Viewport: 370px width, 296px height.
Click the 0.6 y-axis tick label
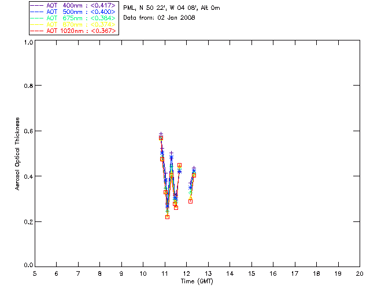(28, 131)
